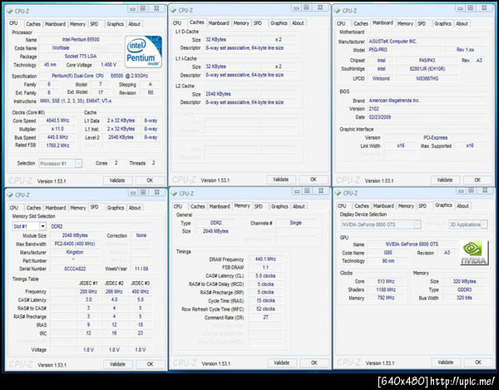
Task: Click the CPU-Z title icon of the Graphics window
Action: (x=338, y=193)
